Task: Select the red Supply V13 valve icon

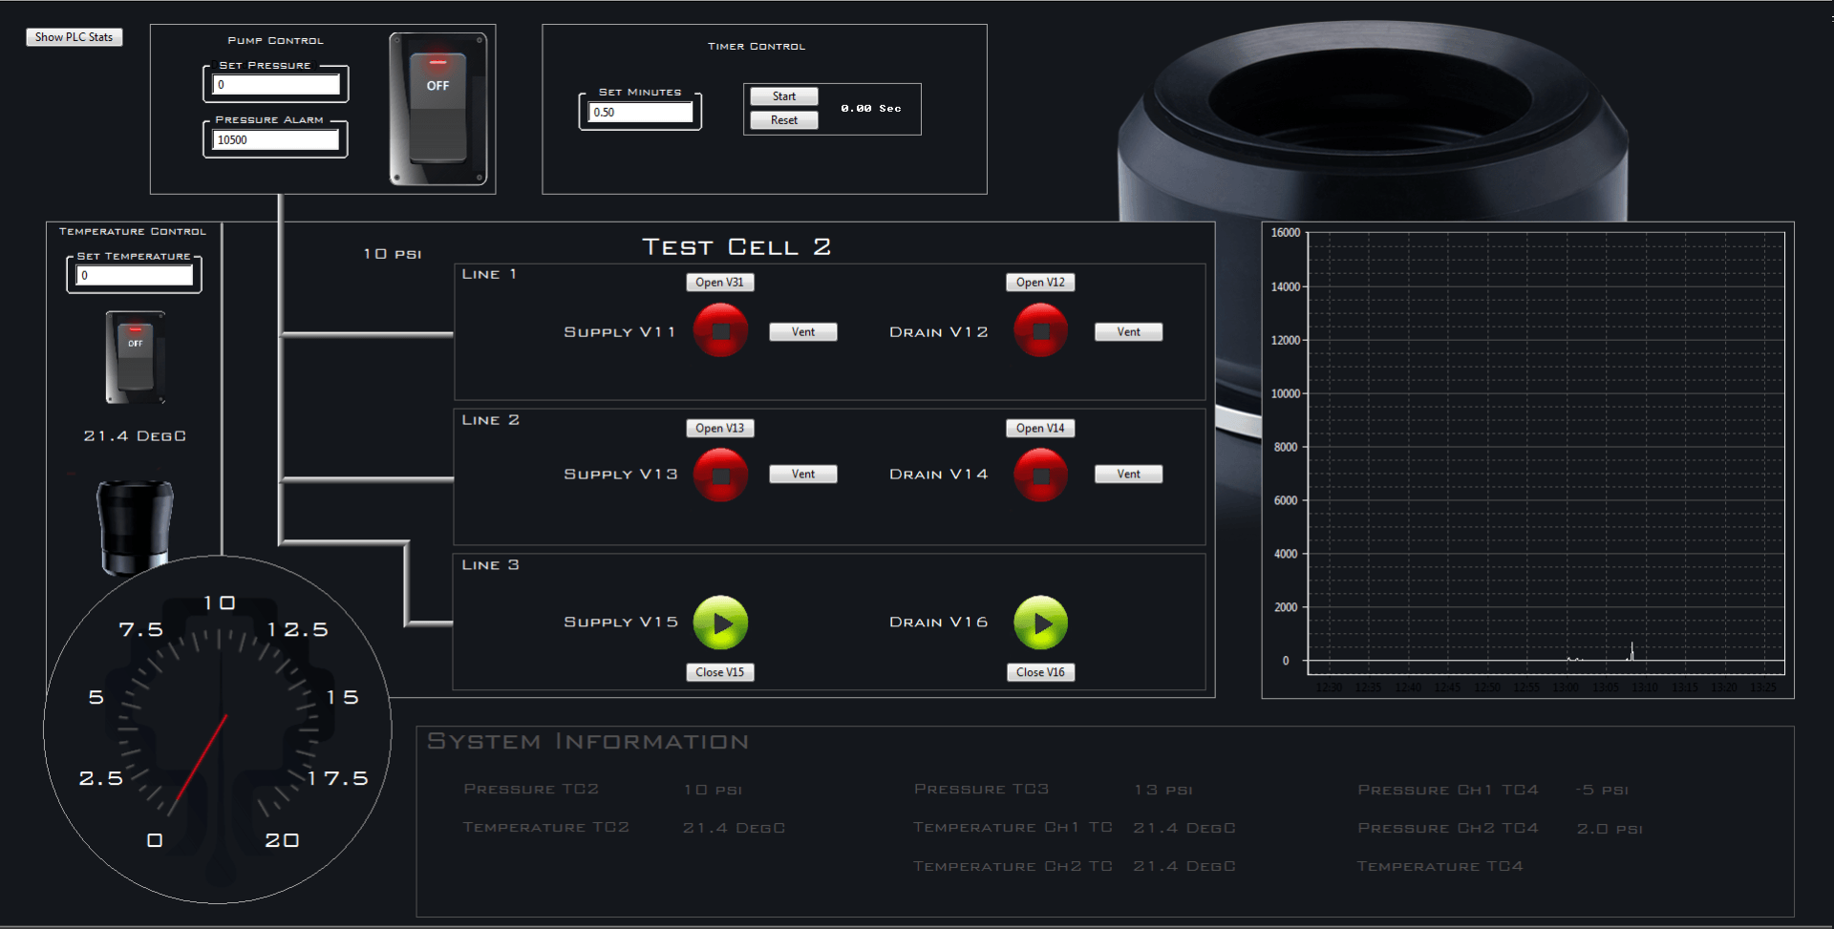Action: point(719,475)
